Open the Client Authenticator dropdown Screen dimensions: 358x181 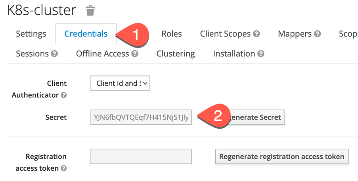(120, 83)
